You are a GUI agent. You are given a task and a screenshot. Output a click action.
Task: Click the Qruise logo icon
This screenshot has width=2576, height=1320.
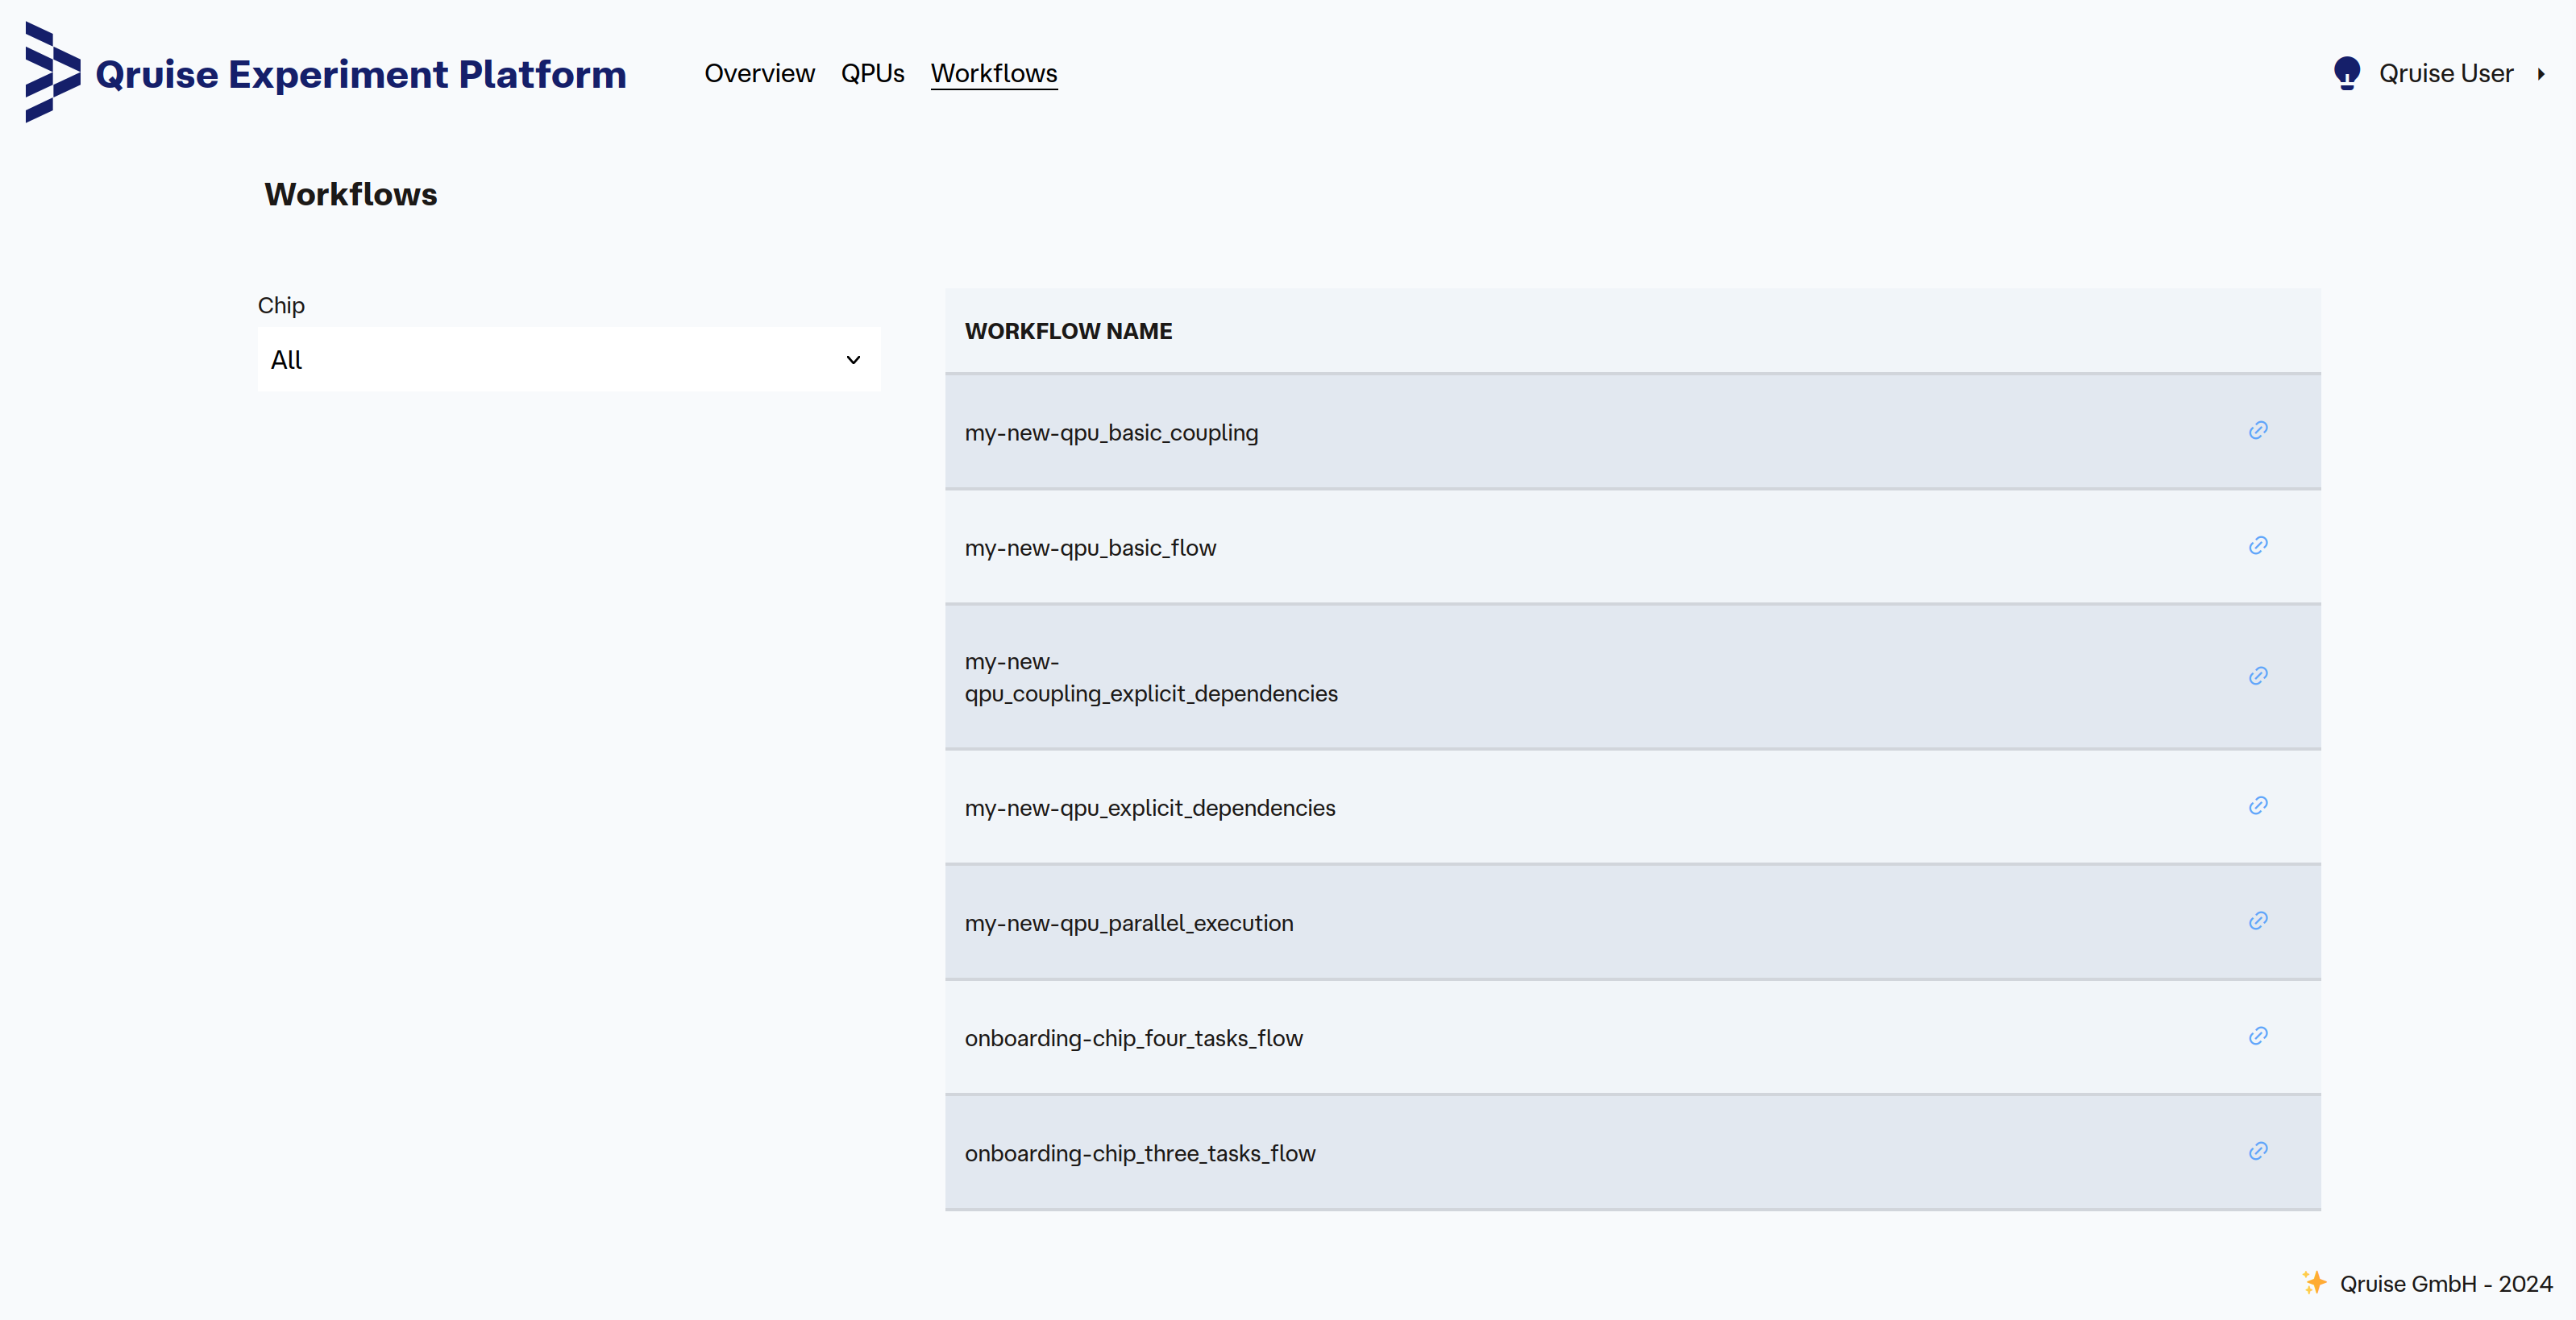tap(52, 73)
